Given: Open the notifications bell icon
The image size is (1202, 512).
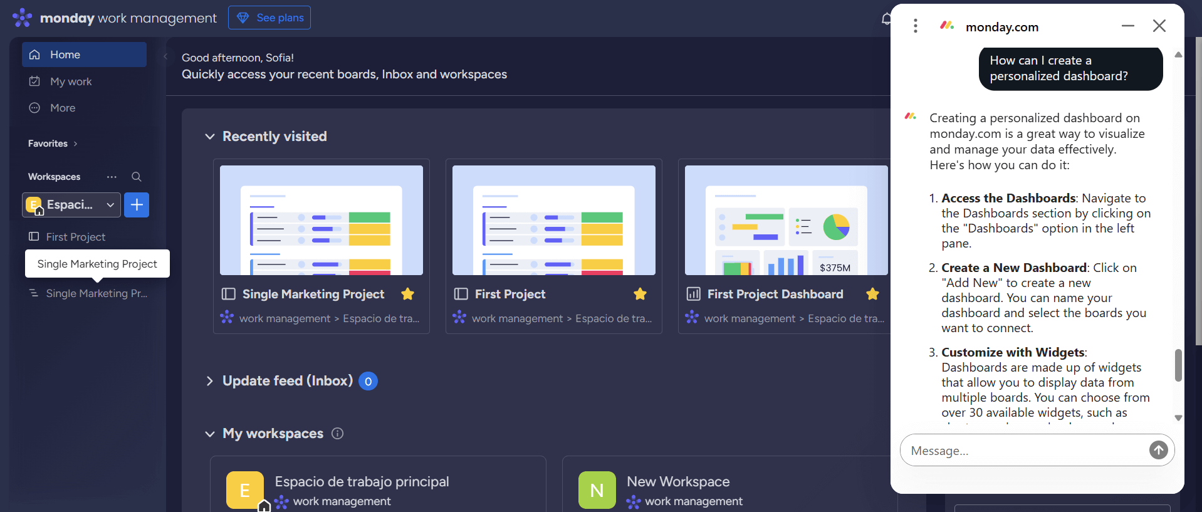Looking at the screenshot, I should pos(886,19).
